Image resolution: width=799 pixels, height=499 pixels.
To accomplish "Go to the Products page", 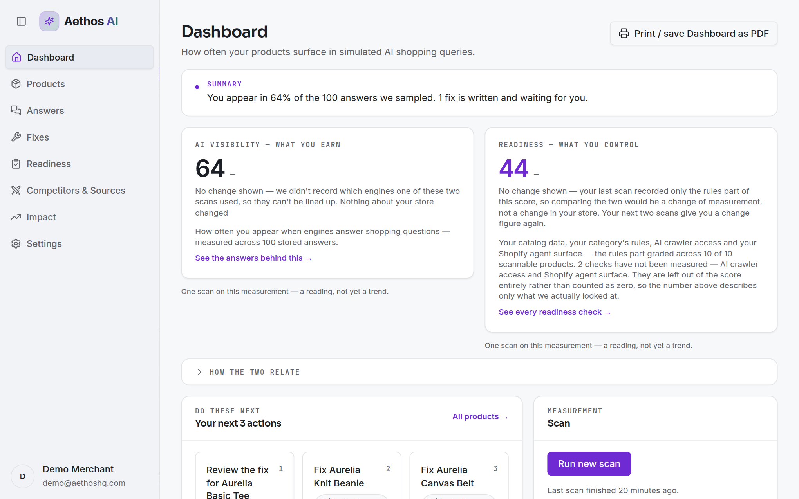I will (x=80, y=84).
